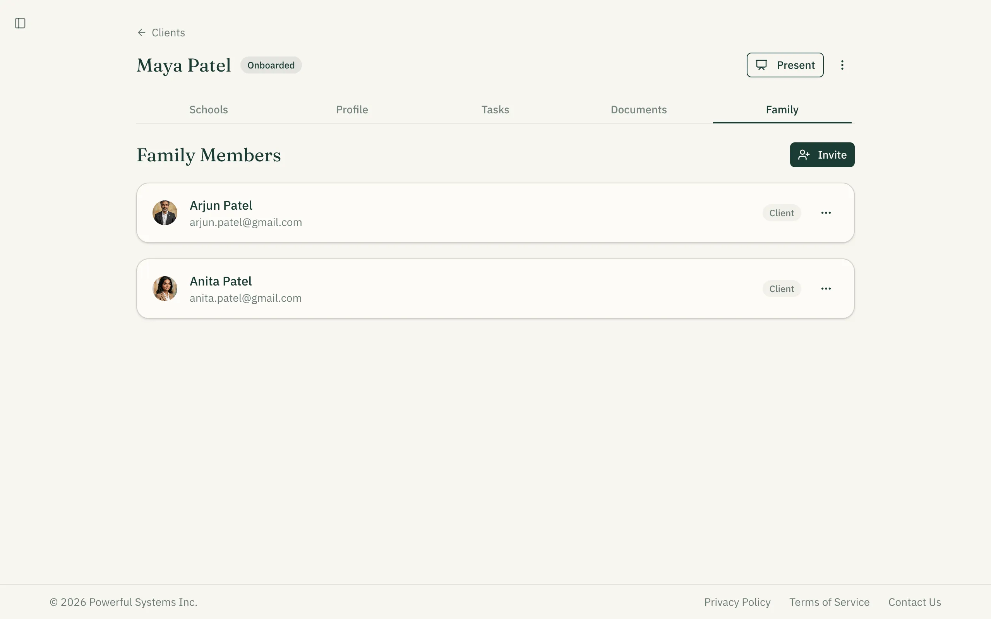The height and width of the screenshot is (619, 991).
Task: Select the name Arjun Patel
Action: click(221, 205)
